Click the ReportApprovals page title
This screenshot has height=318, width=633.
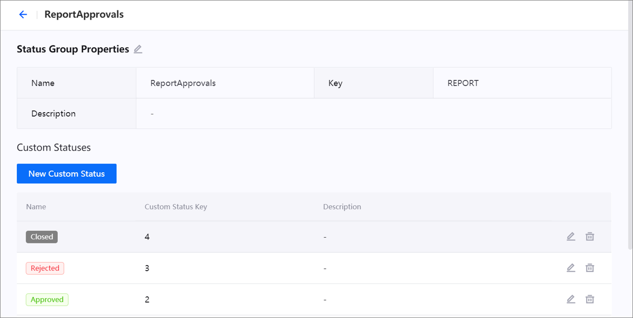pyautogui.click(x=84, y=15)
